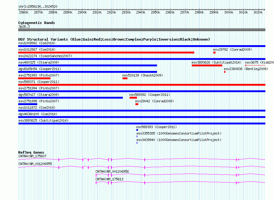Image resolution: width=274 pixels, height=200 pixels.
Task: Open nsv3675 (Kidd) variant label
Action: [260, 62]
